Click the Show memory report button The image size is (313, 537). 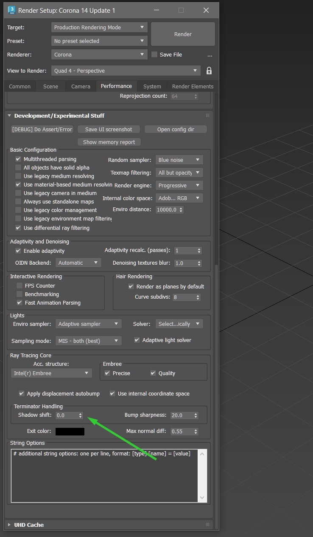(x=109, y=142)
